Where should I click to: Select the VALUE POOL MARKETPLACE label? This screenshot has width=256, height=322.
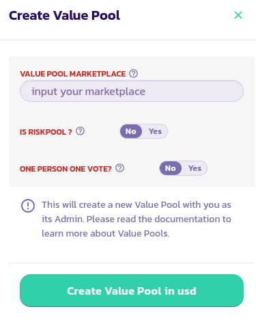73,74
